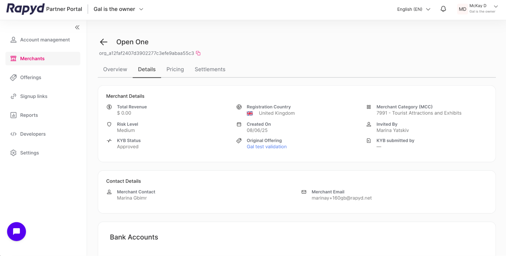Collapse the left navigation sidebar
The height and width of the screenshot is (256, 506).
coord(77,27)
